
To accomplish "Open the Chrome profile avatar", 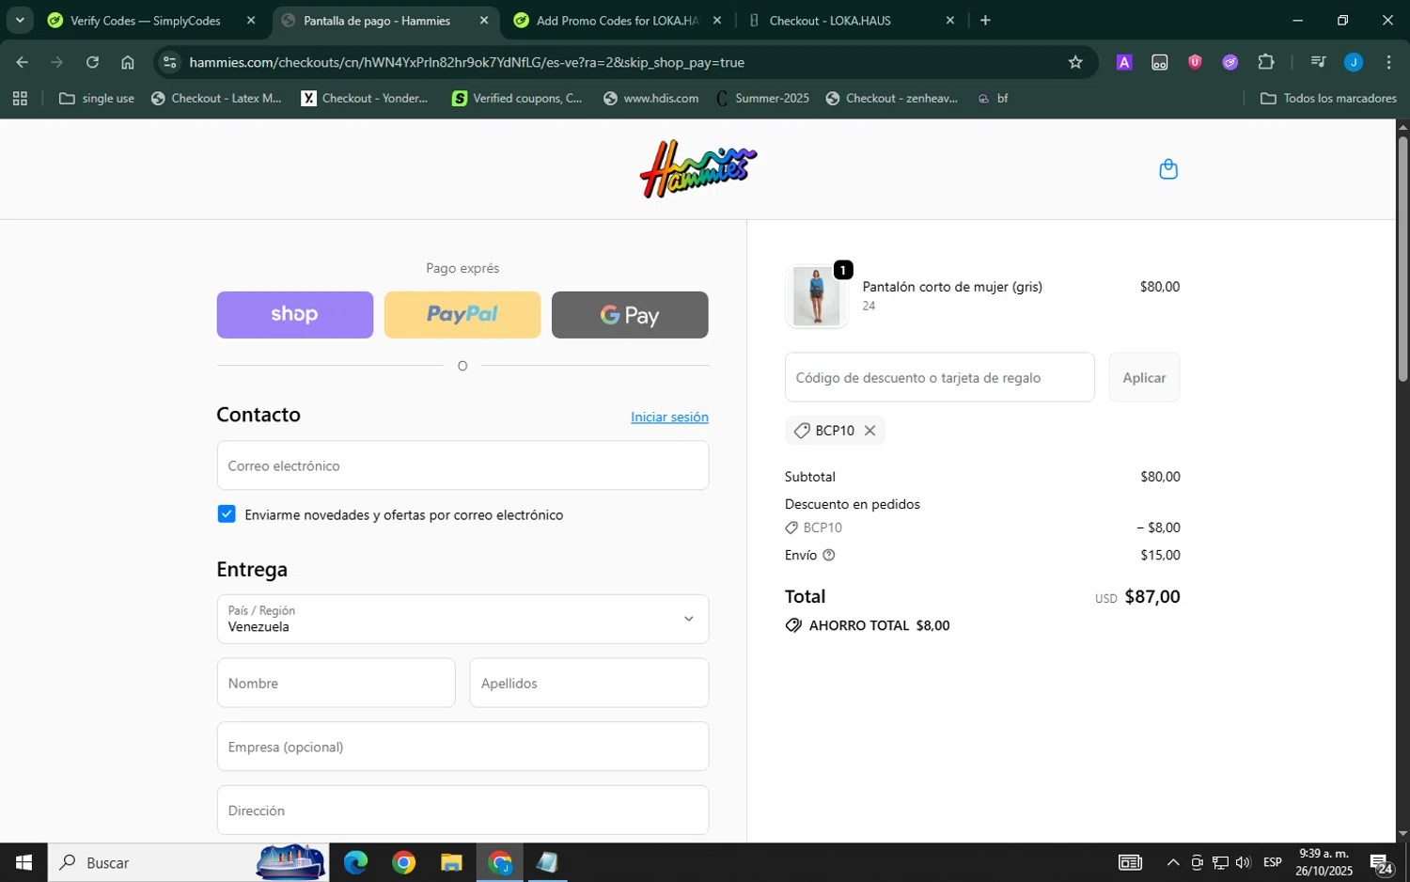I will point(1354,62).
